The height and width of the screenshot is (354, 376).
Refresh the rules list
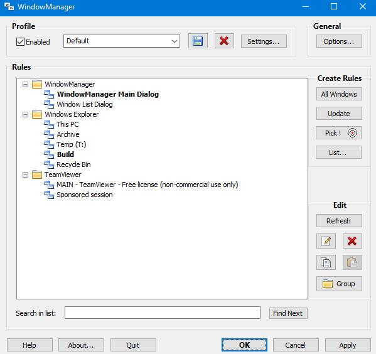click(339, 221)
